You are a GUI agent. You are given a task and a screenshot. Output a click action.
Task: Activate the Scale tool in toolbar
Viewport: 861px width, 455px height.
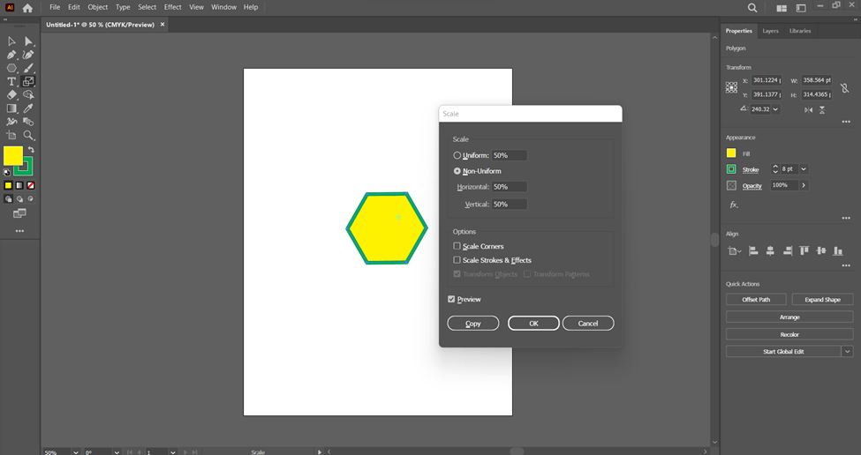pos(28,81)
